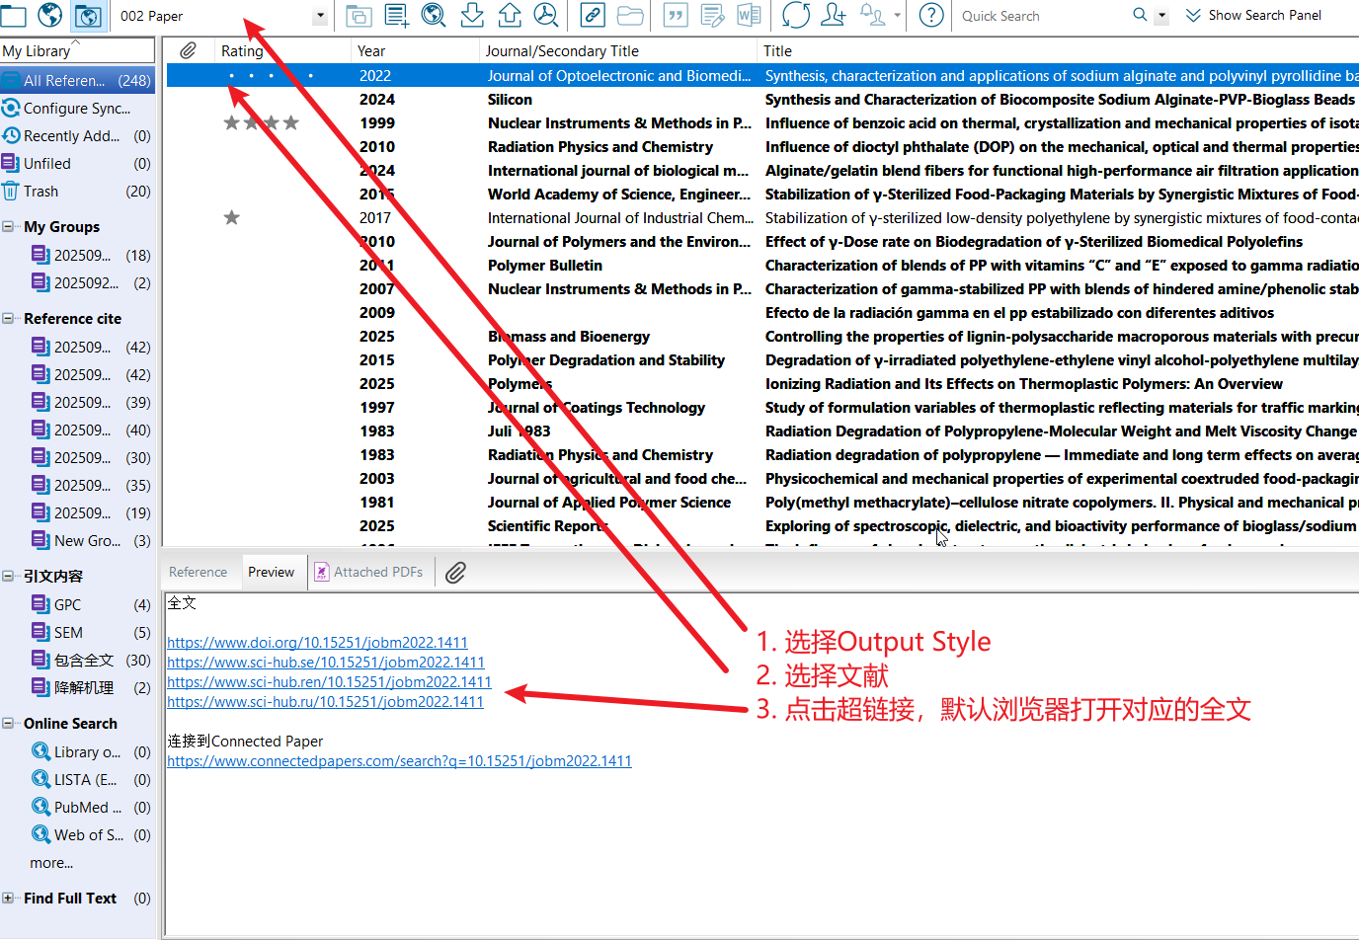Click the Import download-arrow icon
The image size is (1359, 940).
tap(472, 15)
